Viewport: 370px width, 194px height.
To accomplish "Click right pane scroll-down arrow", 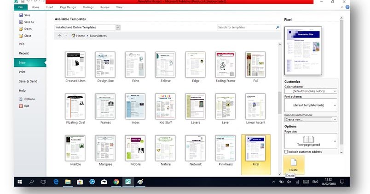I will (341, 152).
